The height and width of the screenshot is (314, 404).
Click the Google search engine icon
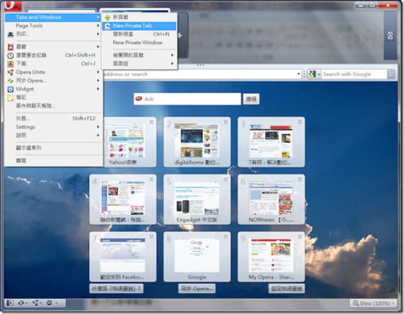[x=313, y=74]
